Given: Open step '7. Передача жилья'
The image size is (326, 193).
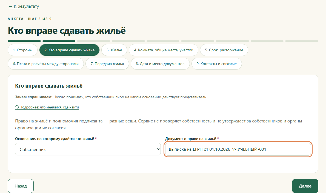Looking at the screenshot, I should pos(107,64).
